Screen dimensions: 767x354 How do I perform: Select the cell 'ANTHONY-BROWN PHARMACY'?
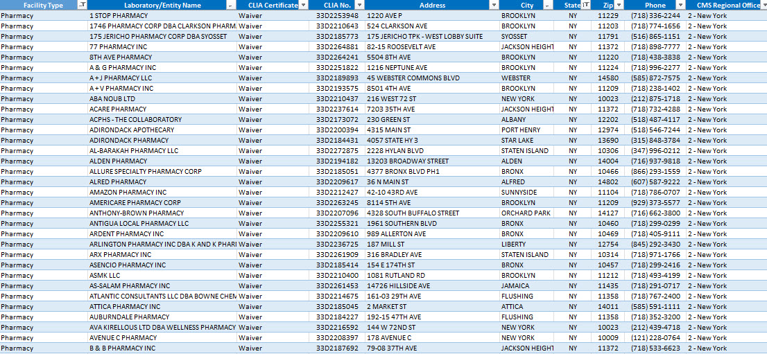click(162, 213)
